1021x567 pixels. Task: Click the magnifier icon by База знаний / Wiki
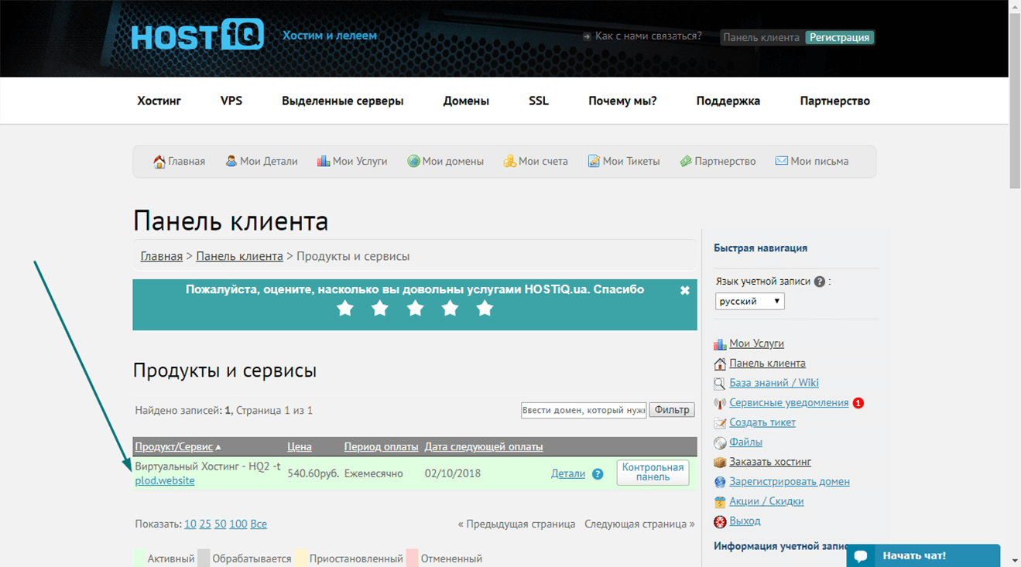(720, 384)
